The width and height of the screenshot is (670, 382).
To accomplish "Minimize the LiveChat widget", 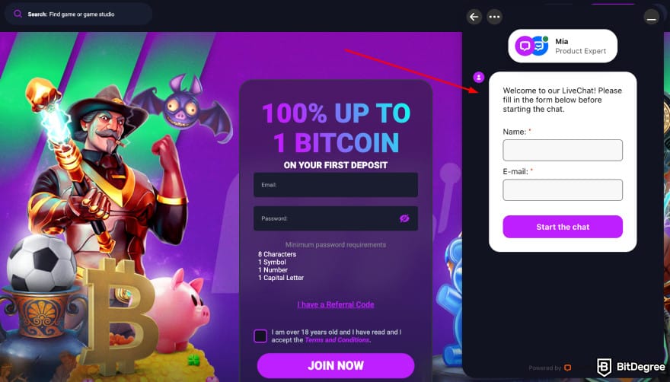I will 651,17.
